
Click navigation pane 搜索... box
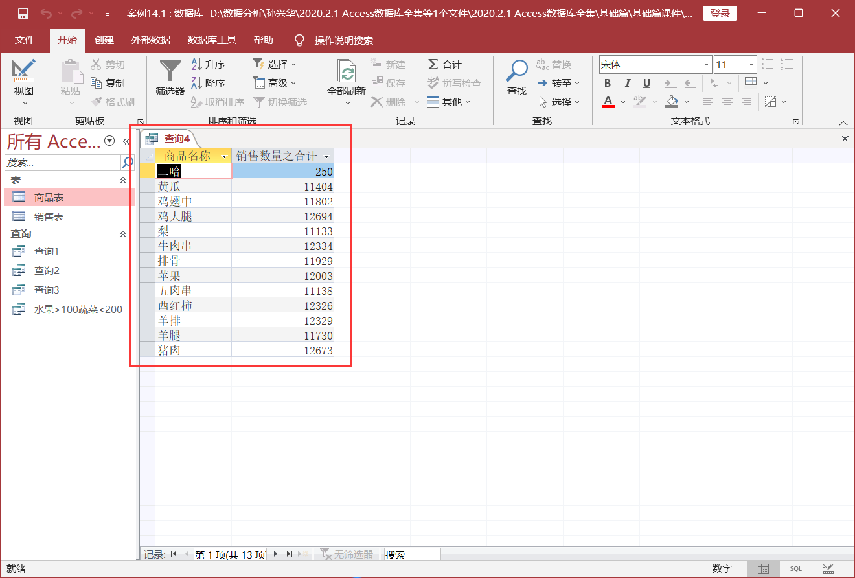tap(63, 162)
